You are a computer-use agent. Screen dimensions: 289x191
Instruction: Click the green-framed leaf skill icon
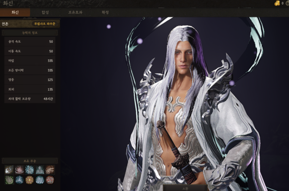pyautogui.click(x=9, y=180)
